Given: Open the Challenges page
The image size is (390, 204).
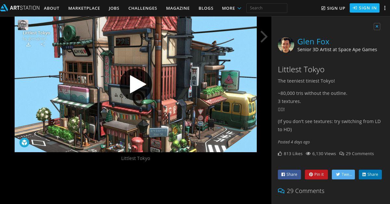Looking at the screenshot, I should (x=143, y=8).
